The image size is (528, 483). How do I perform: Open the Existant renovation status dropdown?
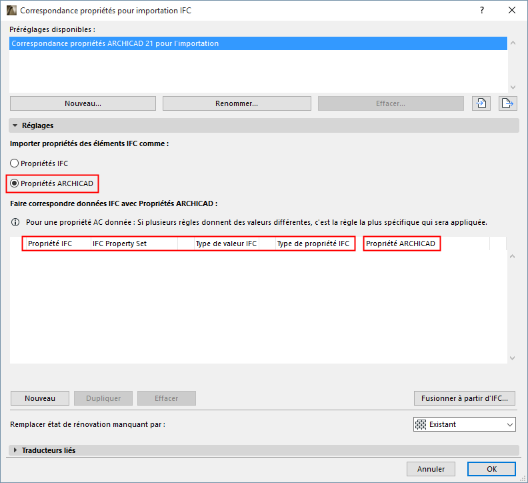(x=465, y=424)
